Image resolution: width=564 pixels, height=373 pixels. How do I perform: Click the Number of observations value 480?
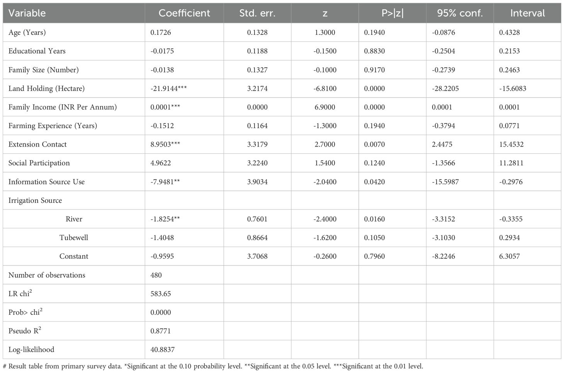click(156, 275)
